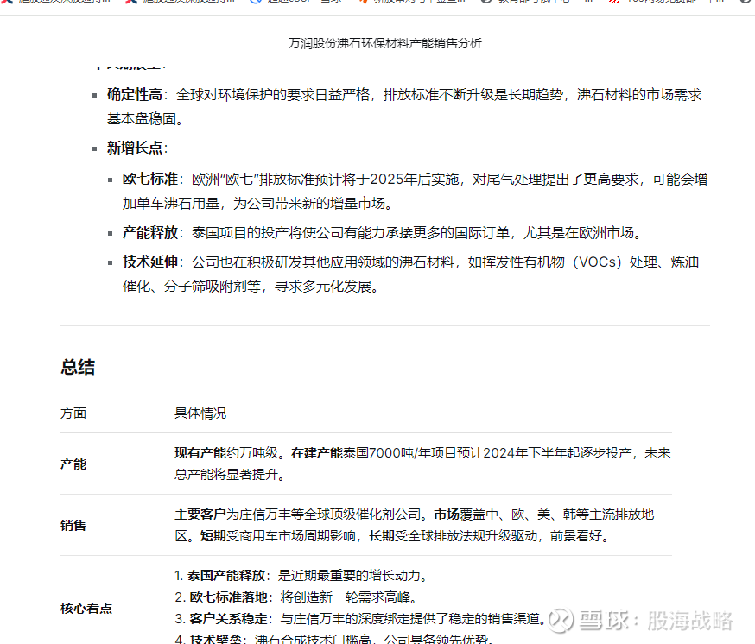Click the bold text 在建产能 in the table
755x644 pixels.
pos(317,453)
